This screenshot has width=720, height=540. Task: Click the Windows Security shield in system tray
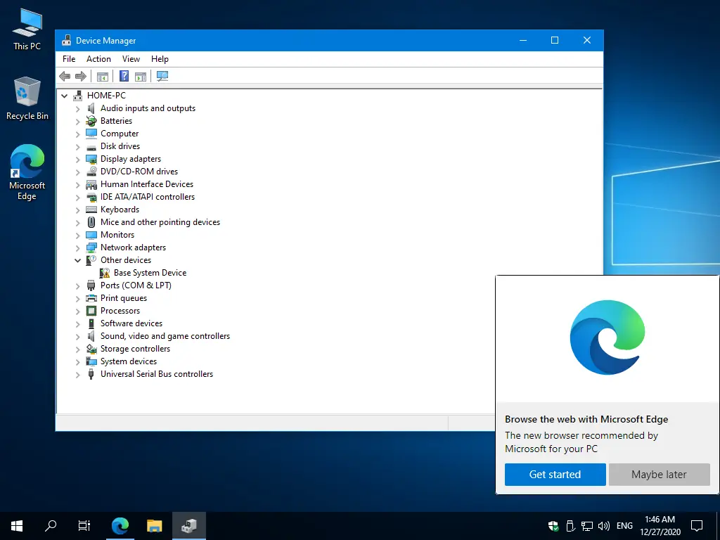point(553,525)
